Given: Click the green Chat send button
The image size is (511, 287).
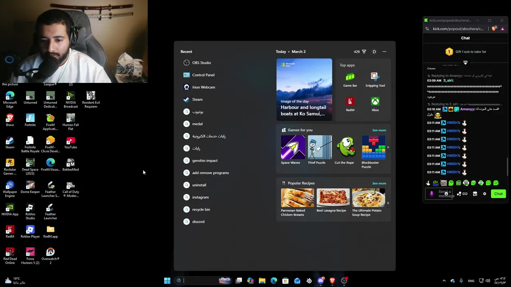Looking at the screenshot, I should 498,194.
